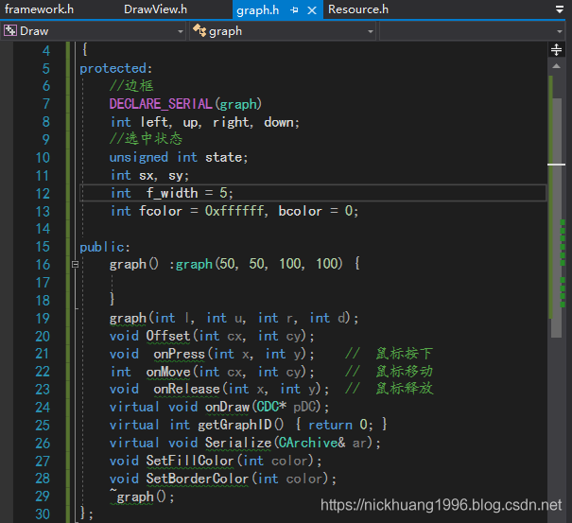This screenshot has width=572, height=523.
Task: Close the graph.h tab
Action: coord(313,9)
